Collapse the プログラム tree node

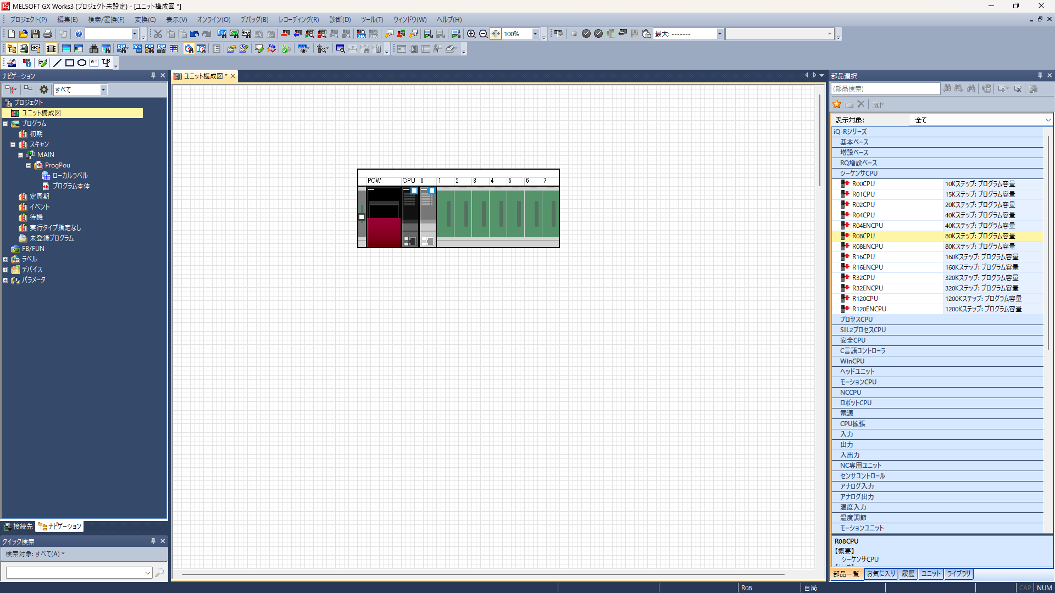5,124
